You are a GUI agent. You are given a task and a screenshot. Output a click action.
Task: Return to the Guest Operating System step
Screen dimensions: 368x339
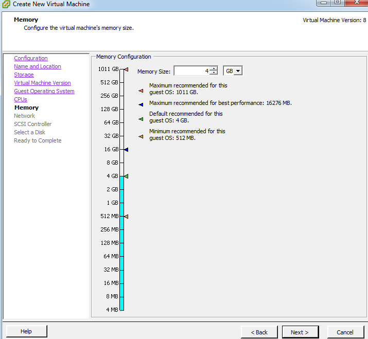[x=44, y=91]
